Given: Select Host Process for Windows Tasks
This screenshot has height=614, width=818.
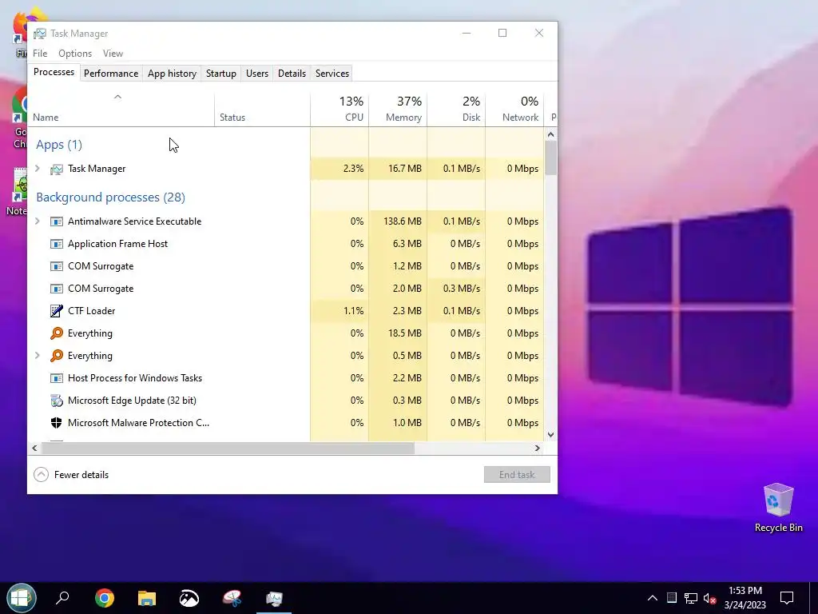Looking at the screenshot, I should (x=286, y=378).
